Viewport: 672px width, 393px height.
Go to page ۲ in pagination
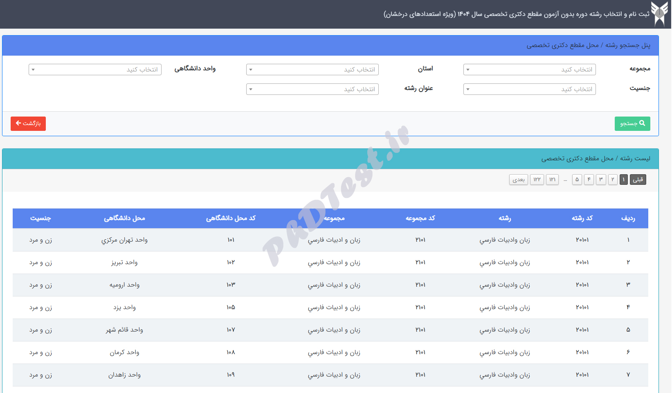tap(612, 180)
